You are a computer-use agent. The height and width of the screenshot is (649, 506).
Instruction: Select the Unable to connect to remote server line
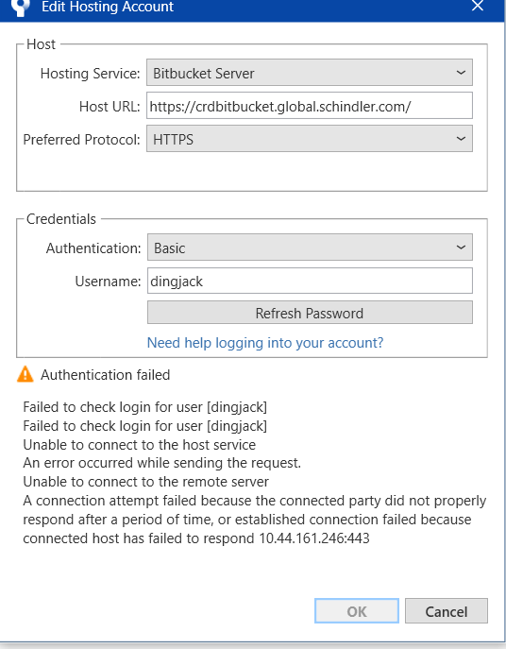(145, 482)
